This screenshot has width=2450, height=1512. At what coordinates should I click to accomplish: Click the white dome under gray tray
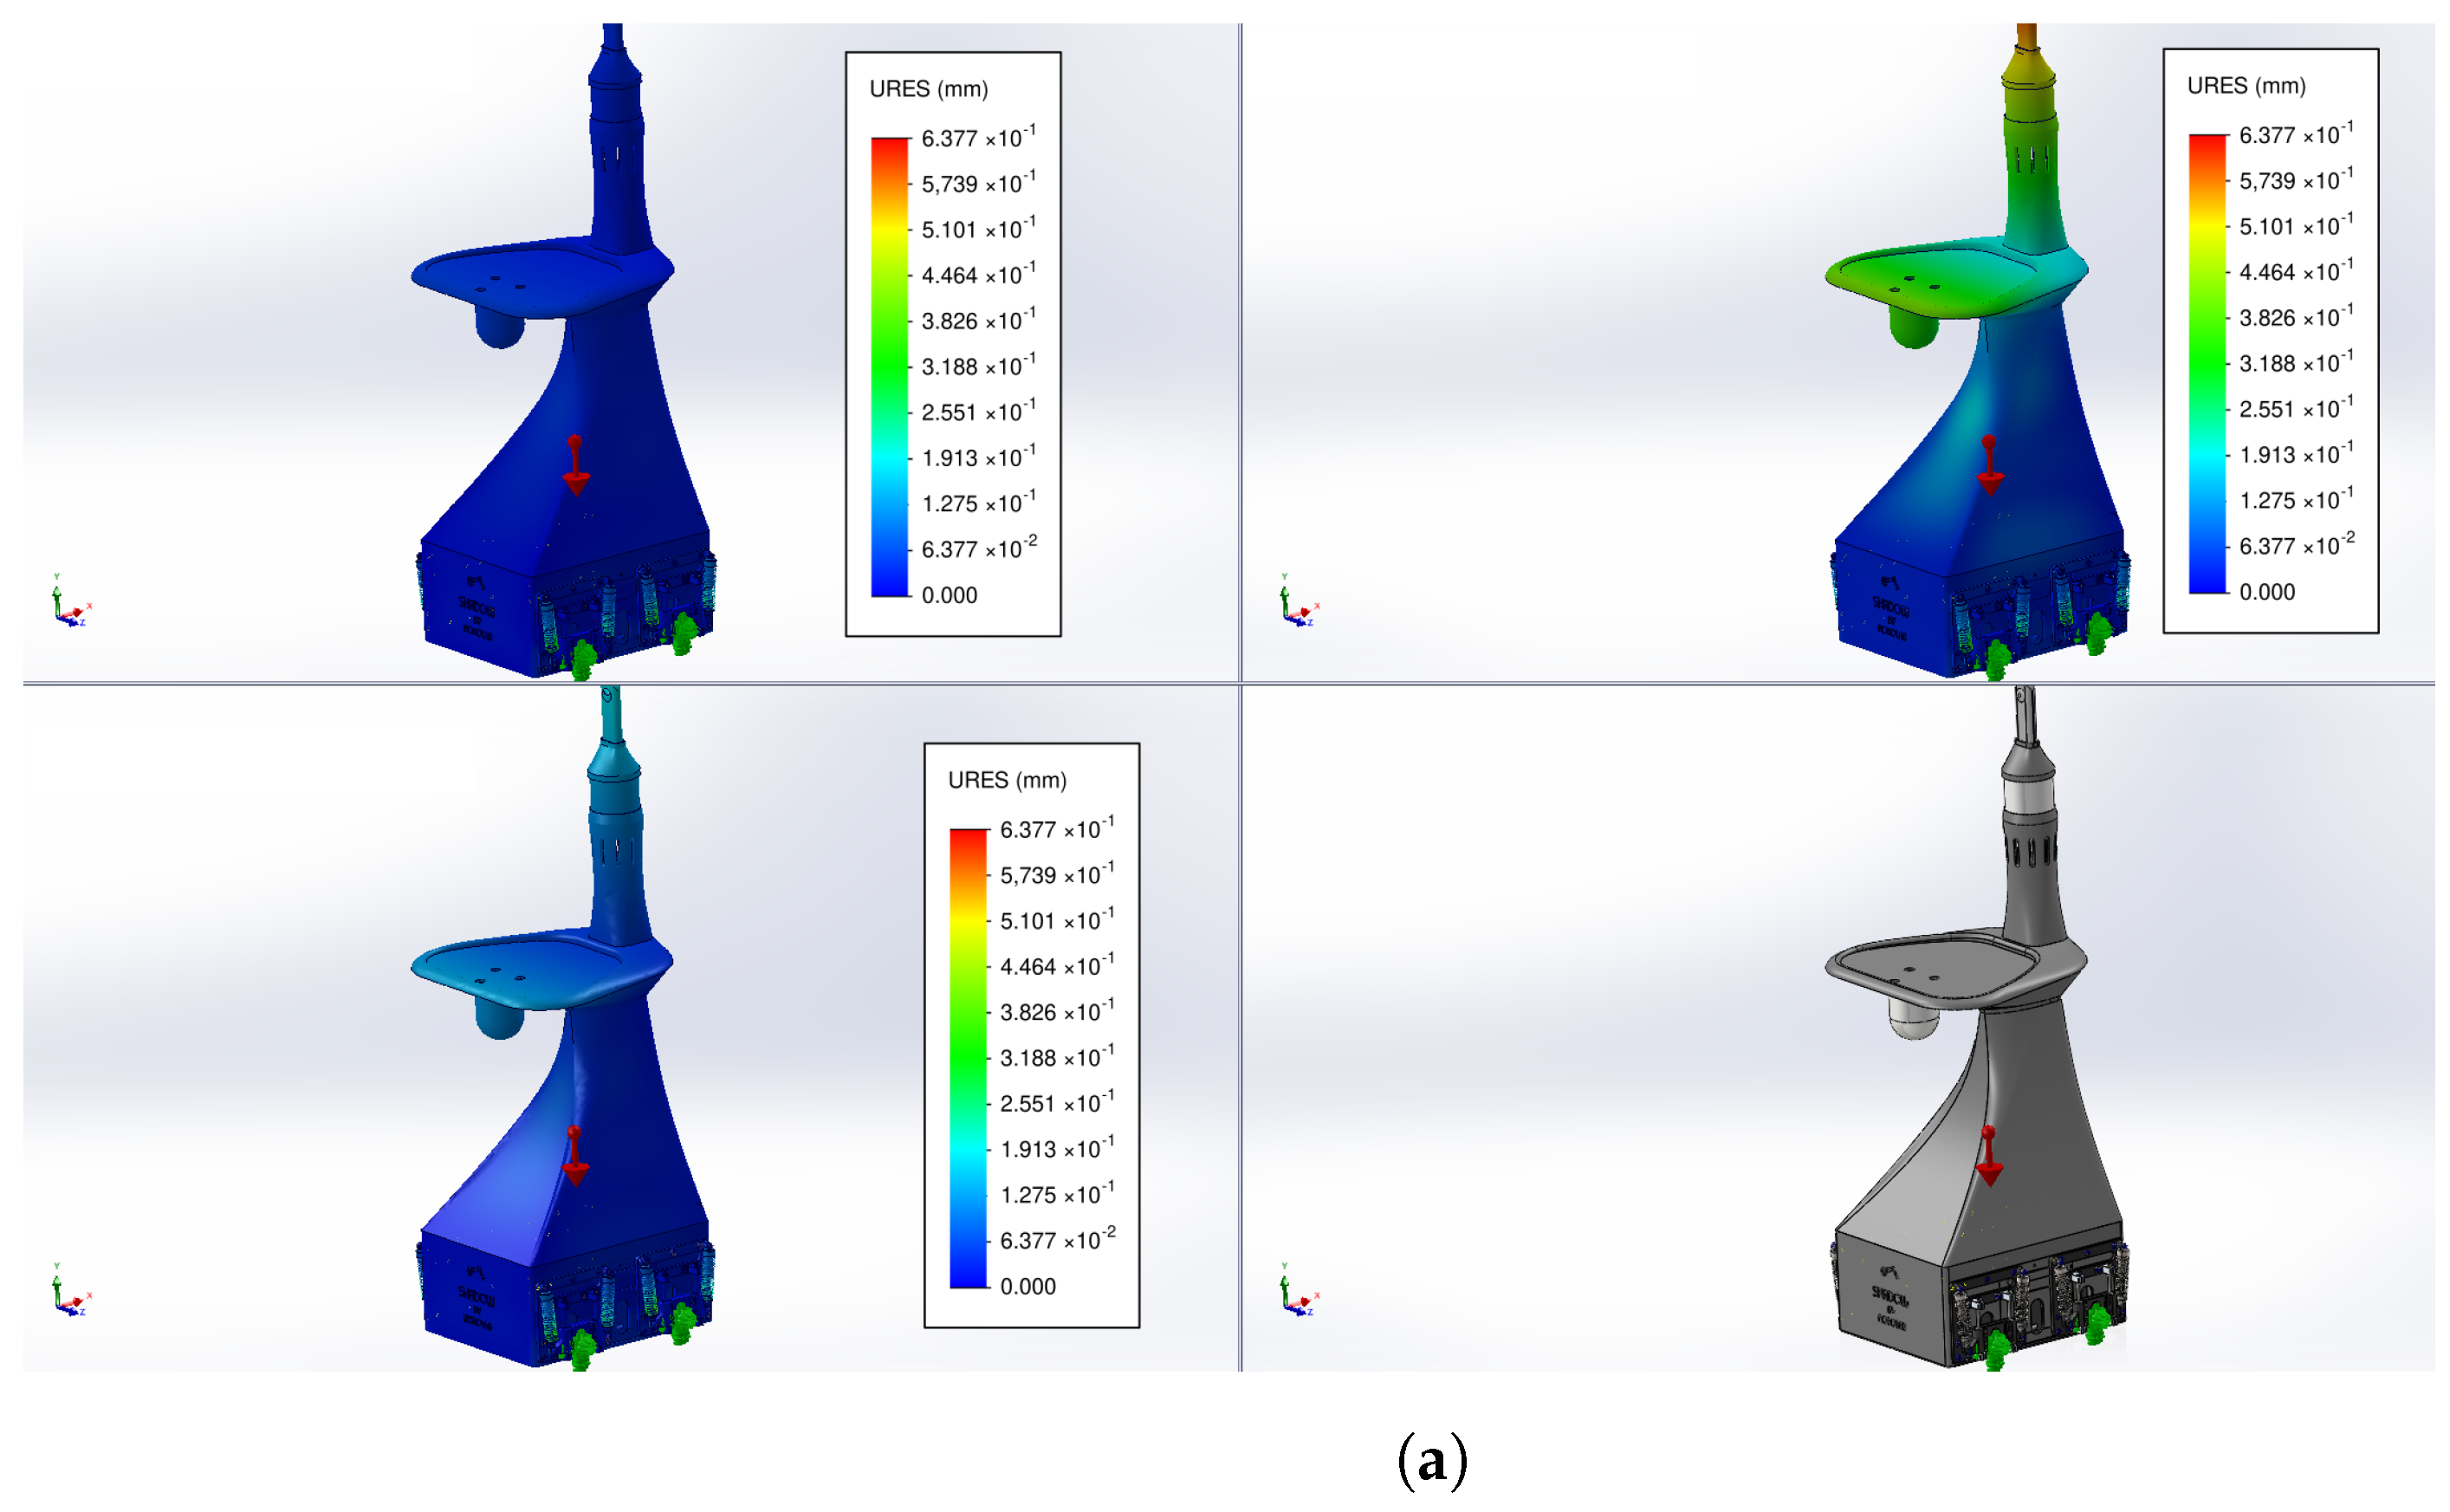[1912, 1021]
